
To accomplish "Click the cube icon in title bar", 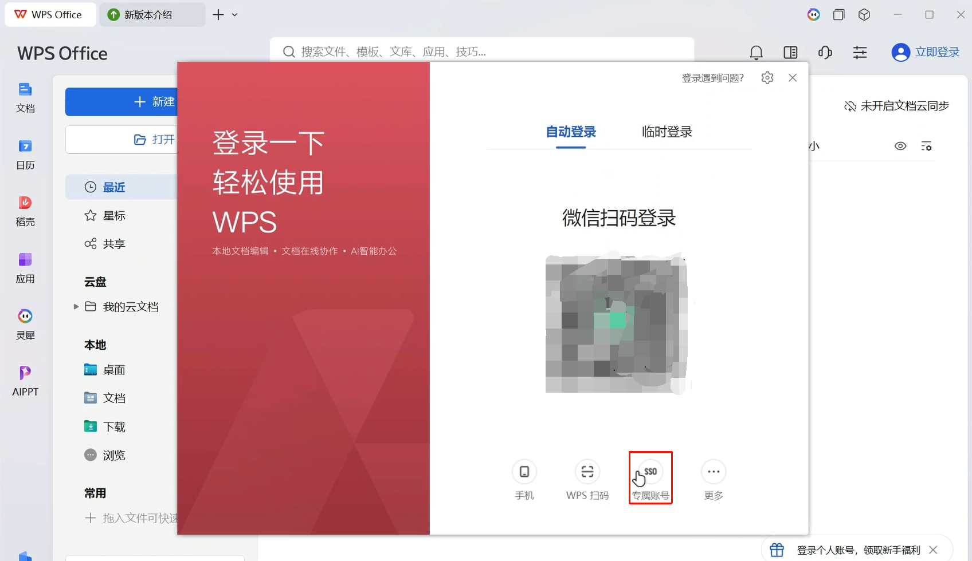I will tap(864, 15).
